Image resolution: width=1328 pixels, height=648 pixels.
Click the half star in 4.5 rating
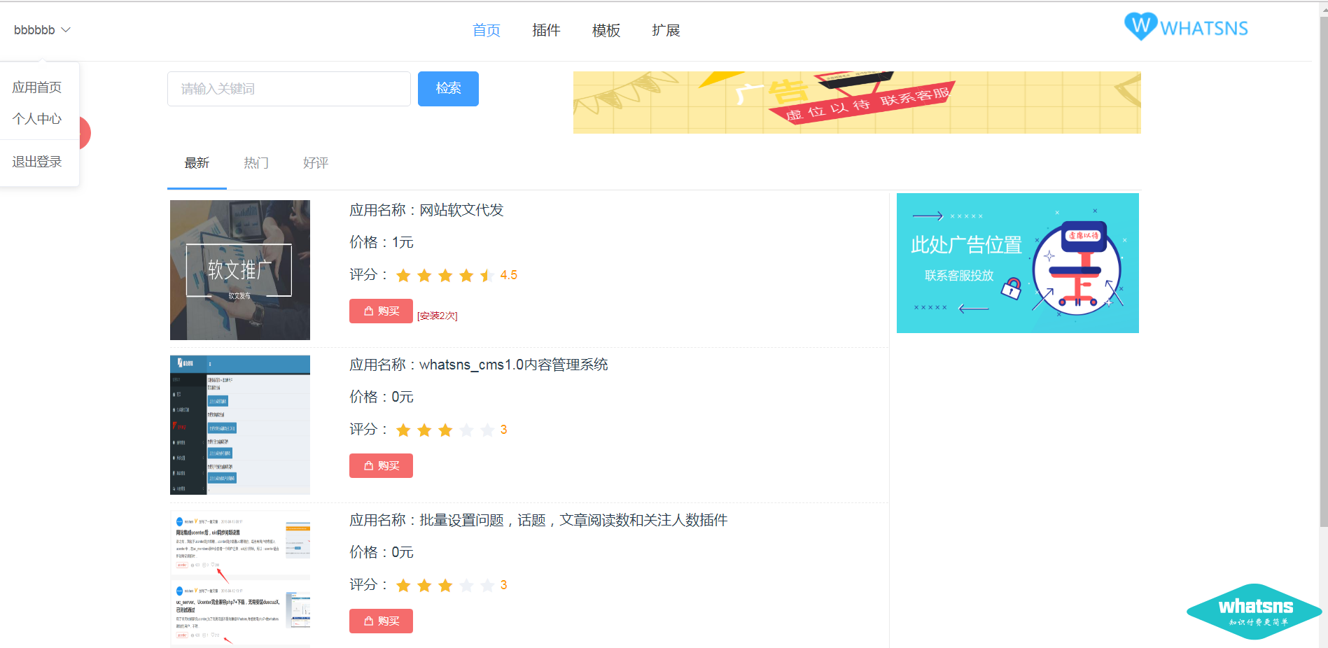(x=487, y=276)
